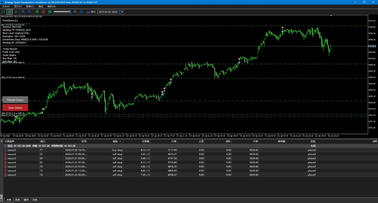Image resolution: width=378 pixels, height=203 pixels.
Task: Click the chart shift triangle marker at chart top
Action: 331,16
